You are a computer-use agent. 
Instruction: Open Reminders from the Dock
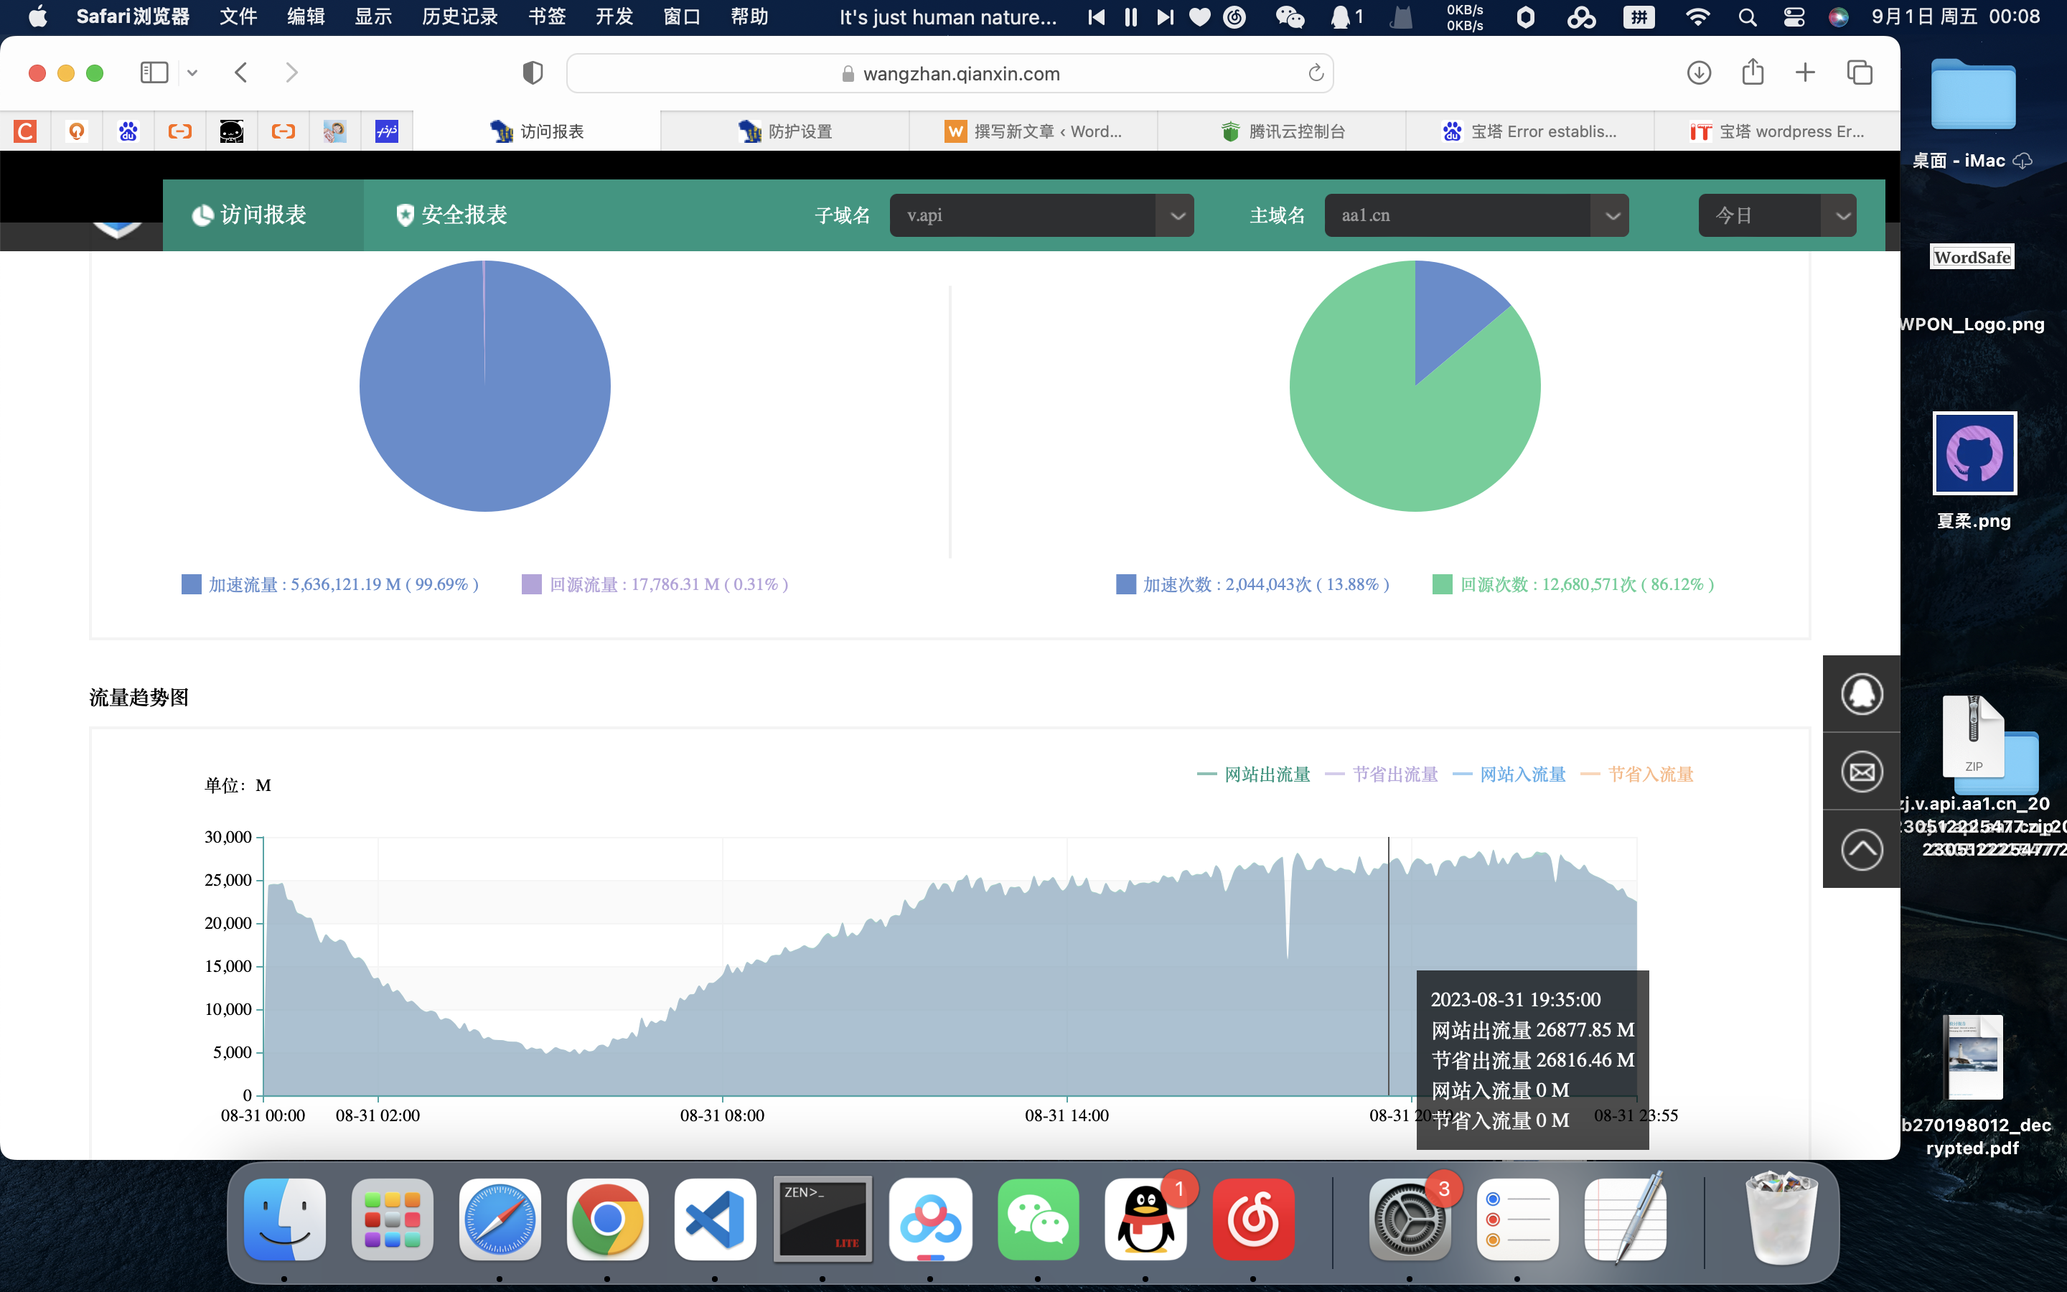point(1517,1220)
